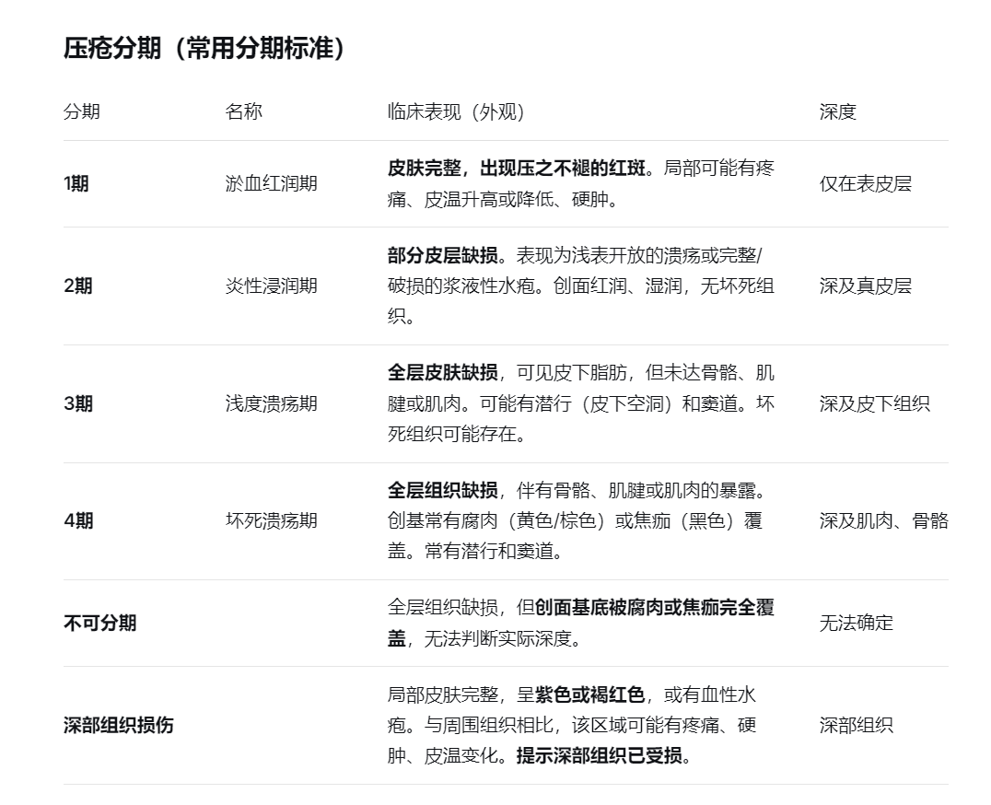Click the 深度 column header
This screenshot has height=805, width=991.
838,111
